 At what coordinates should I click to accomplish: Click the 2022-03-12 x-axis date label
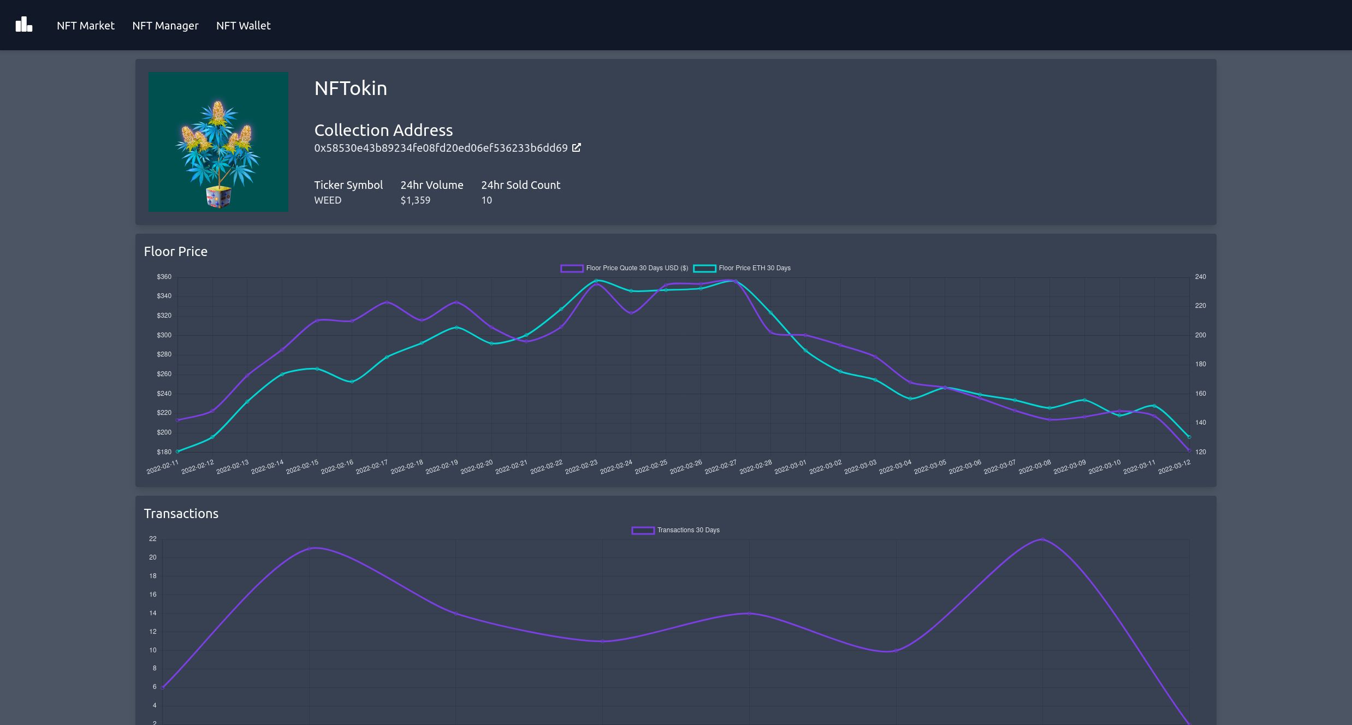point(1174,467)
